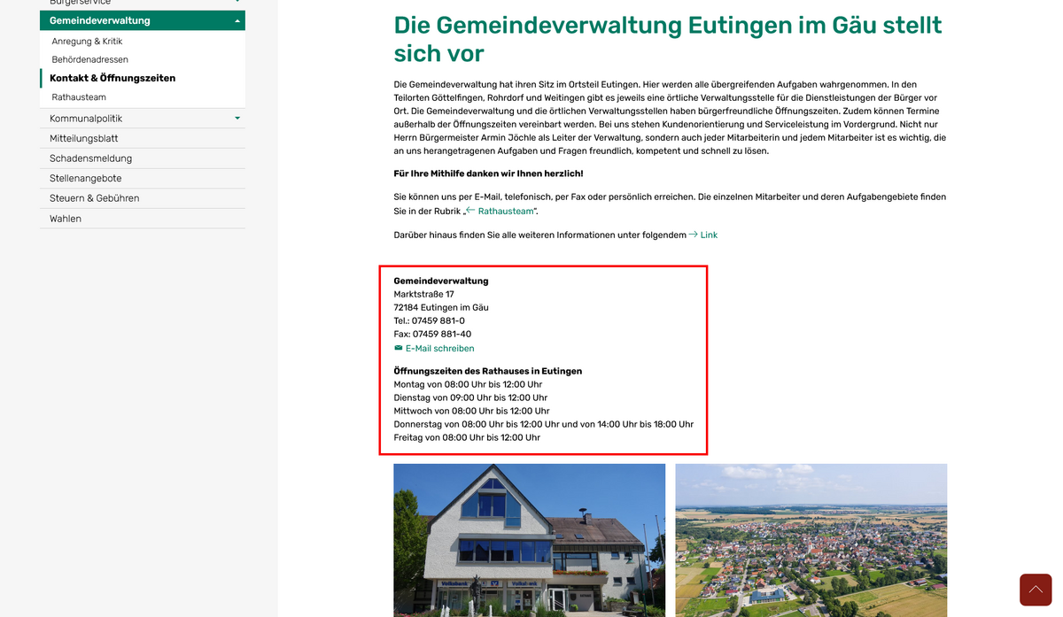The image size is (1063, 617).
Task: Click the phone number Tel.: 07459 881-0
Action: click(x=430, y=321)
